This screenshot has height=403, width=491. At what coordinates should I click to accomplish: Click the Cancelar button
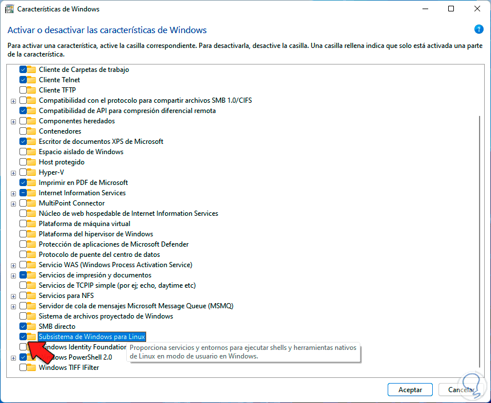click(x=461, y=390)
